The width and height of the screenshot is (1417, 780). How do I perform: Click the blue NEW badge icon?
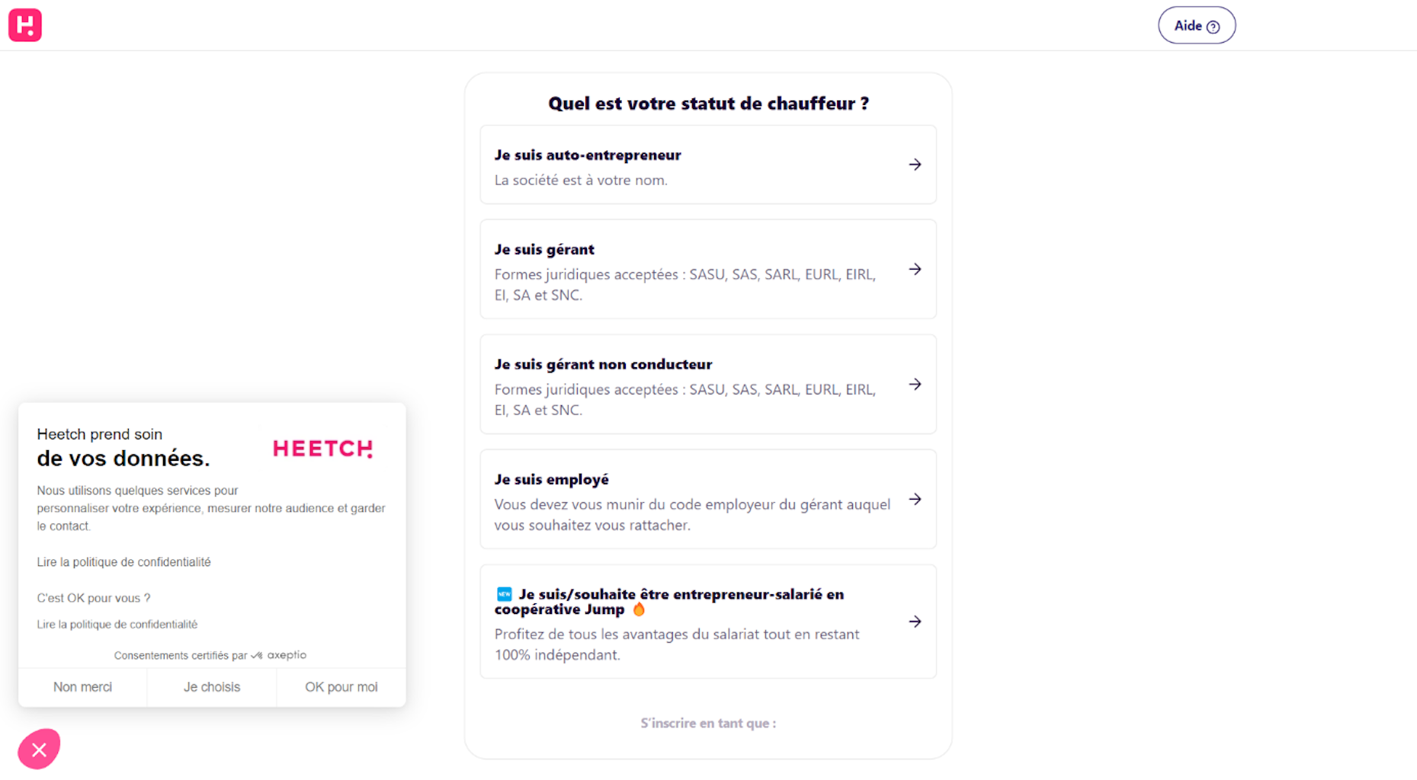(504, 594)
